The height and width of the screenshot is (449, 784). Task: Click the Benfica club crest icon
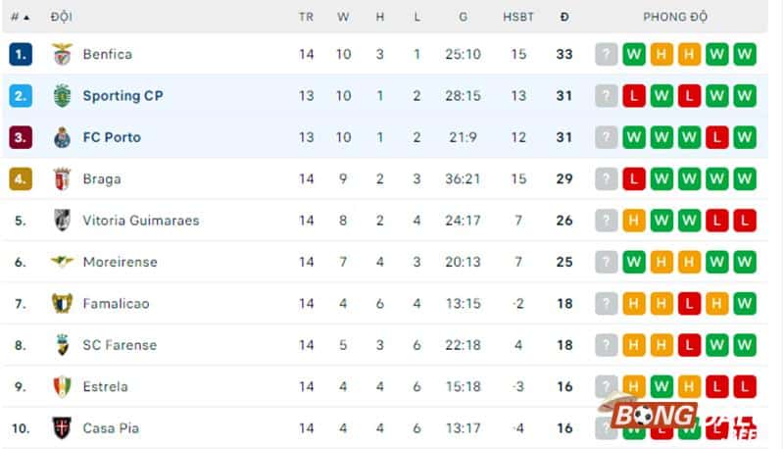pyautogui.click(x=63, y=54)
